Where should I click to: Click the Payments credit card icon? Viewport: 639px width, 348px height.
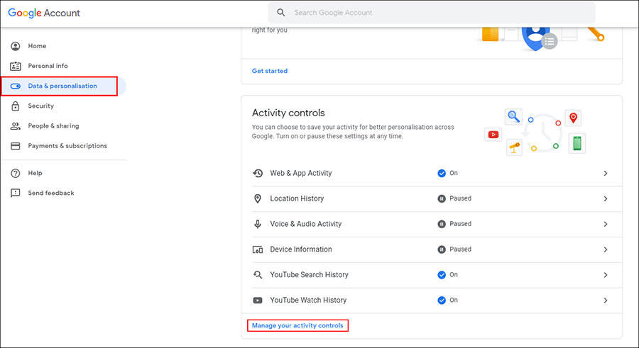point(16,146)
